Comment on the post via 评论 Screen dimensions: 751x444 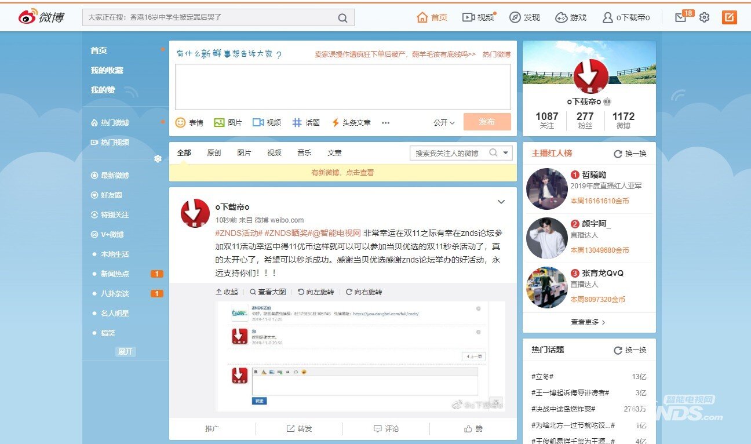[386, 428]
